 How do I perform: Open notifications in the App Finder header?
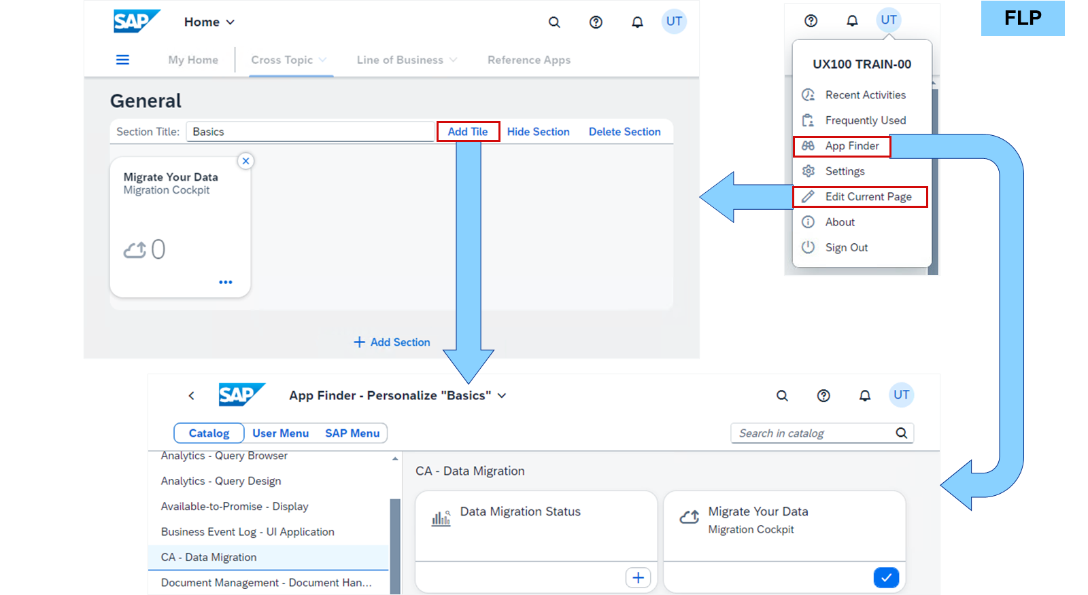click(865, 395)
